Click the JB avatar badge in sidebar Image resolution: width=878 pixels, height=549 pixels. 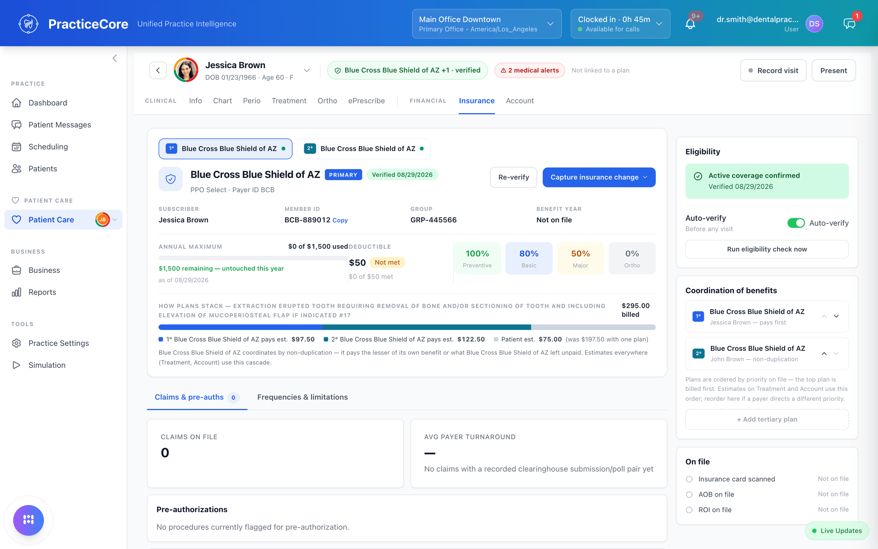click(102, 220)
